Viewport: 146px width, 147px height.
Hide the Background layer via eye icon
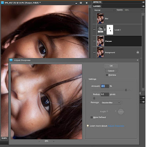click(94, 52)
